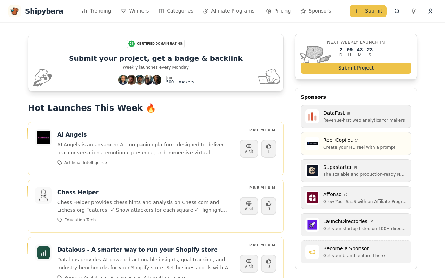
Task: Open Sponsors in the top navigation
Action: 316,11
